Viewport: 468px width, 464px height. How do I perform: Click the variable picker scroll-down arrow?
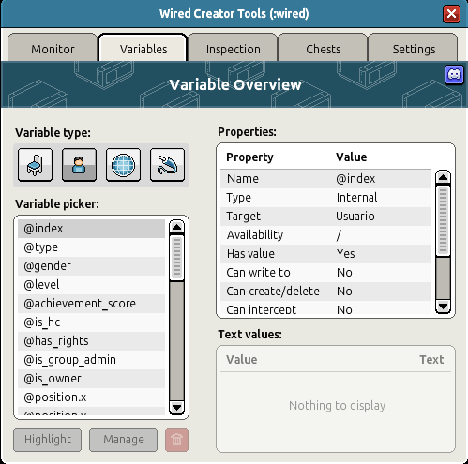(176, 408)
